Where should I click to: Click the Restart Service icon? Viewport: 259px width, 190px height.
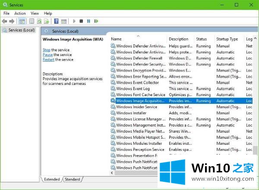pos(96,21)
